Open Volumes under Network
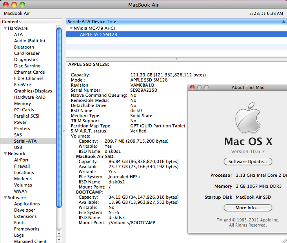The height and width of the screenshot is (243, 287). coord(23,185)
